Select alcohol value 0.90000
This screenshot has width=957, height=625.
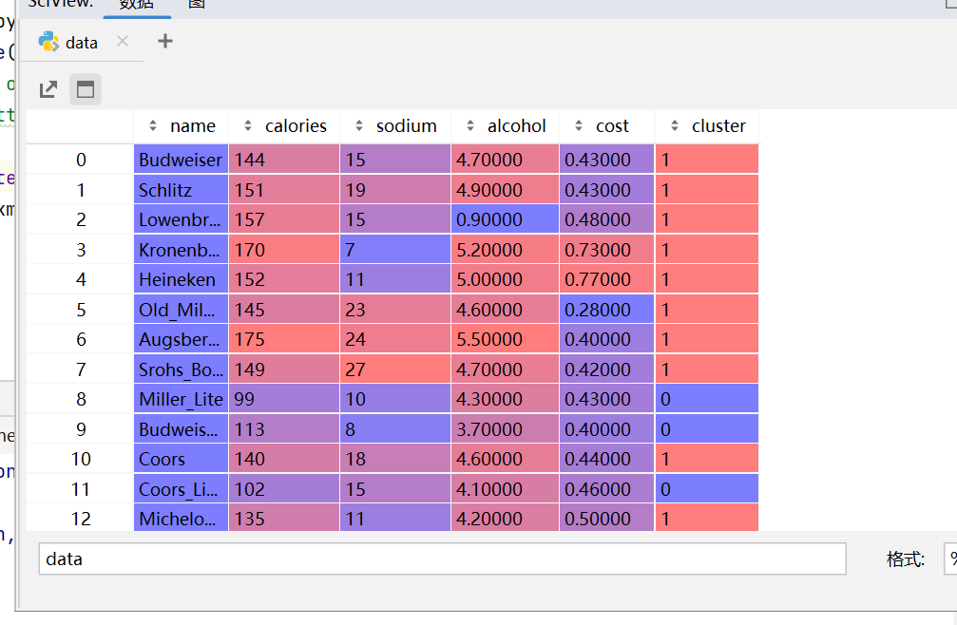(505, 219)
